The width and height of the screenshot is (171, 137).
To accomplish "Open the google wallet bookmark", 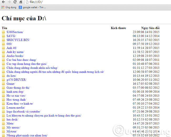I will pos(32,7).
